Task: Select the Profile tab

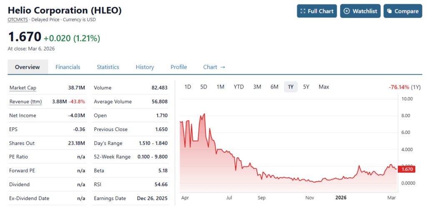Action: tap(178, 67)
